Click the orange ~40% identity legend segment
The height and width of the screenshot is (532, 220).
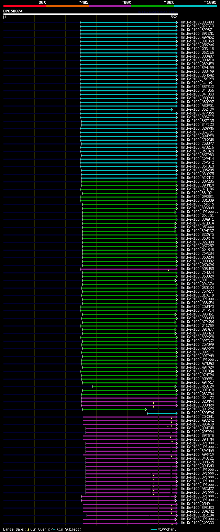click(x=67, y=6)
